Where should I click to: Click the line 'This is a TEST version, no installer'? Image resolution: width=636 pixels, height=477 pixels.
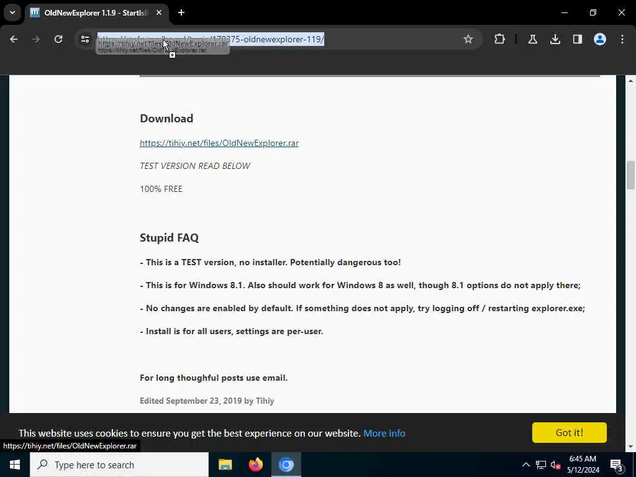click(271, 263)
